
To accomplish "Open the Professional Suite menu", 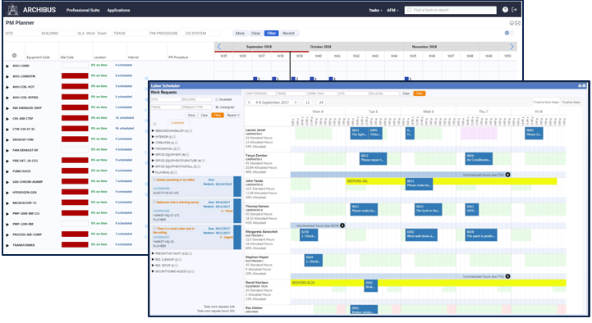I will point(83,10).
